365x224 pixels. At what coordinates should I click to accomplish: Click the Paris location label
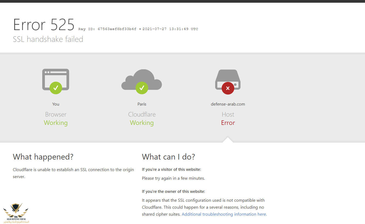pos(142,104)
